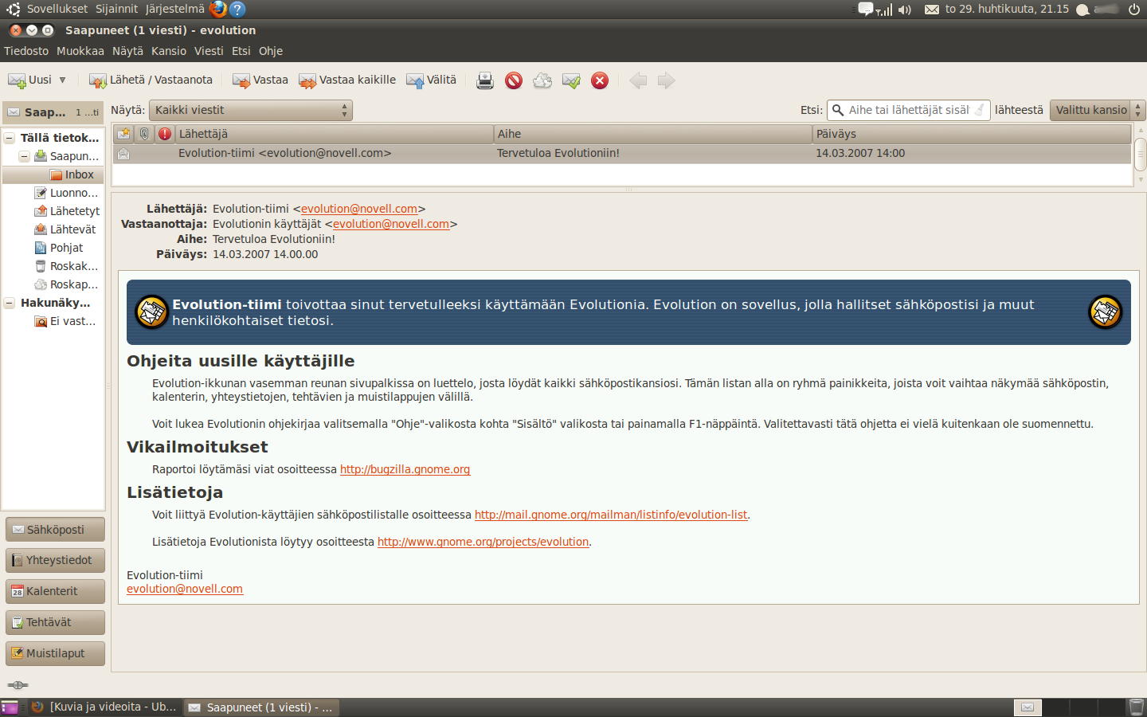This screenshot has width=1147, height=717.
Task: Click the red importance column header
Action: click(x=165, y=134)
